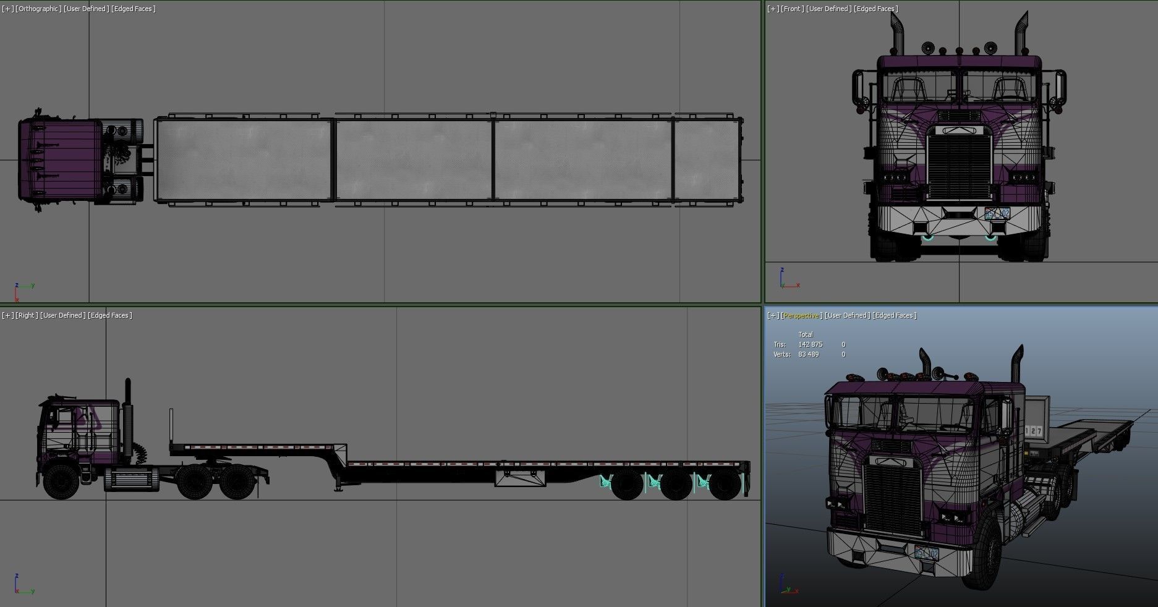Viewport: 1158px width, 607px height.
Task: Click the Tris count 142 875
Action: 810,344
